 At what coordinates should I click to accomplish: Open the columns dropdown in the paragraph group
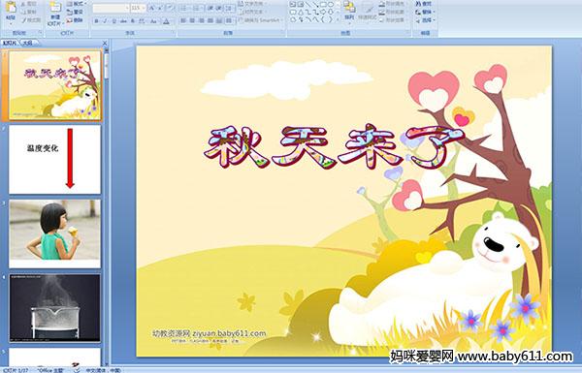tap(230, 20)
